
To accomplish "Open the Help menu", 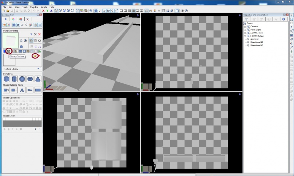I will tap(52, 7).
